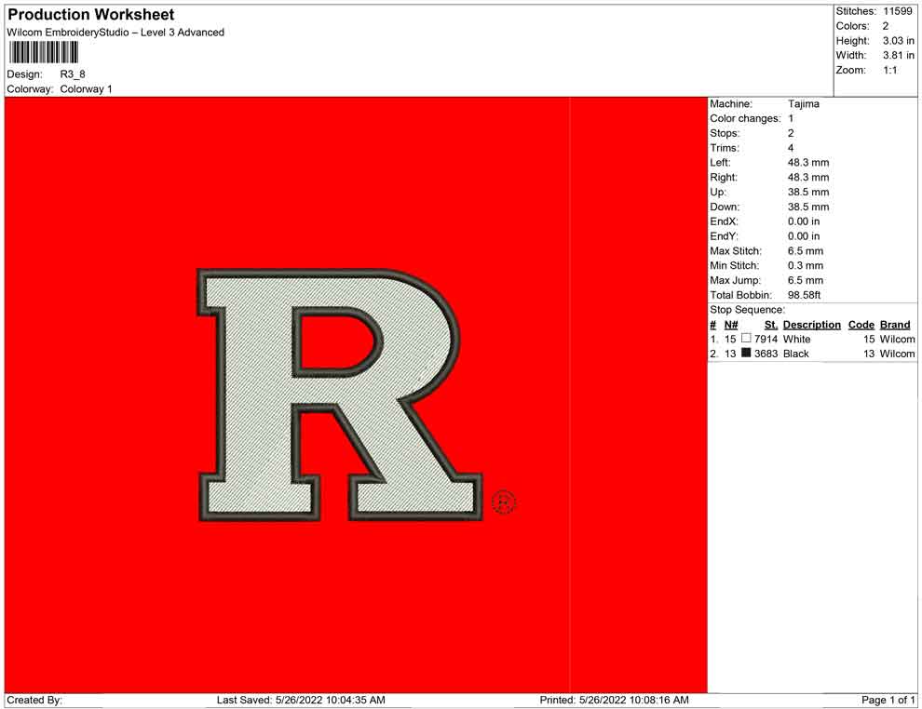Click the N# column header
This screenshot has height=709, width=922.
click(x=731, y=325)
